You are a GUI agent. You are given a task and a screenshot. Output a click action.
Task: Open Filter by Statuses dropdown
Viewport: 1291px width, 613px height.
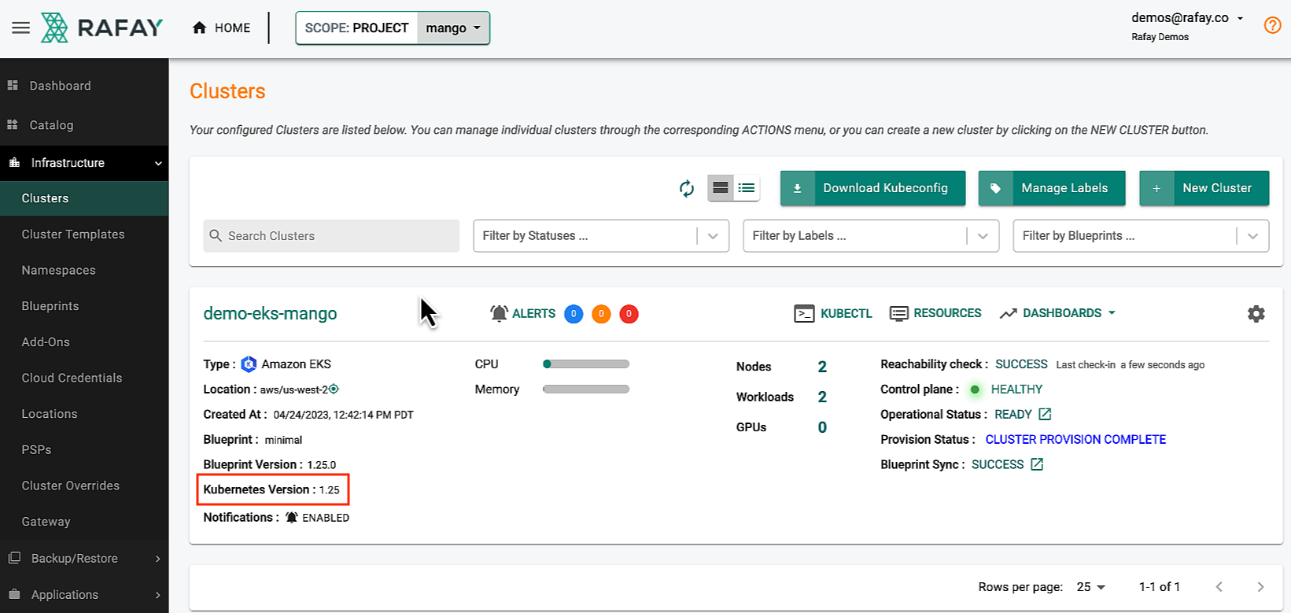click(601, 236)
